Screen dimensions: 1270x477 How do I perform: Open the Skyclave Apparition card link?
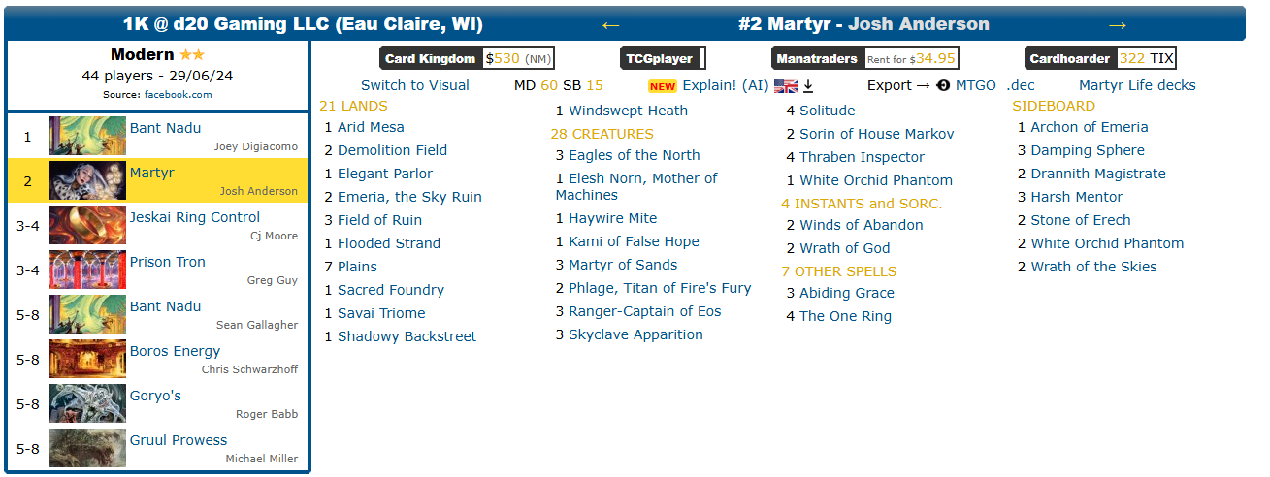click(635, 334)
